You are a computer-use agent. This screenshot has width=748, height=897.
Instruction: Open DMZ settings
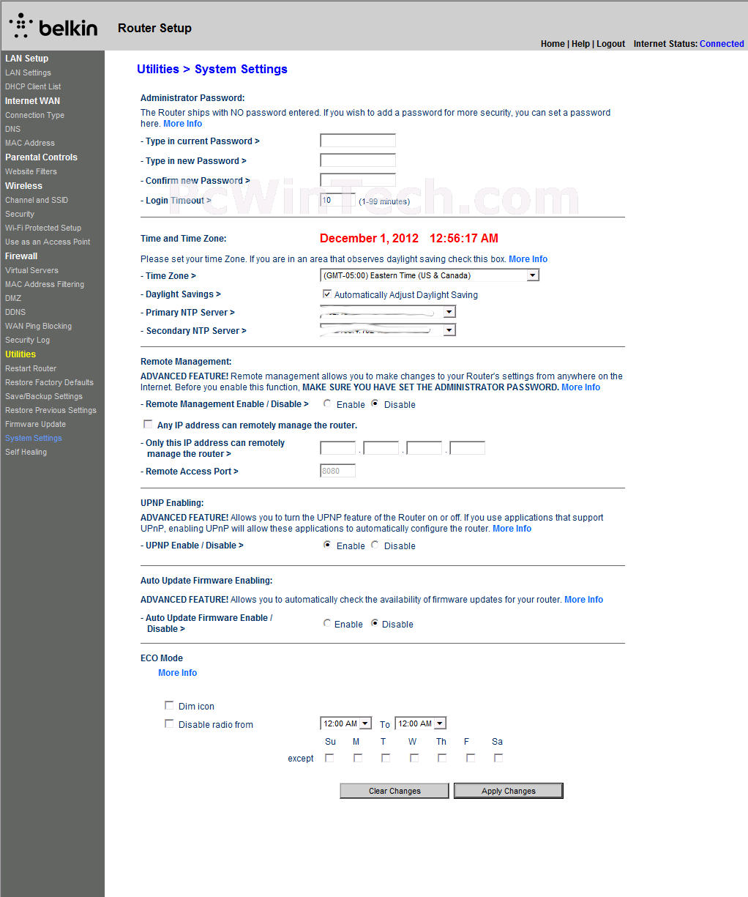coord(13,298)
